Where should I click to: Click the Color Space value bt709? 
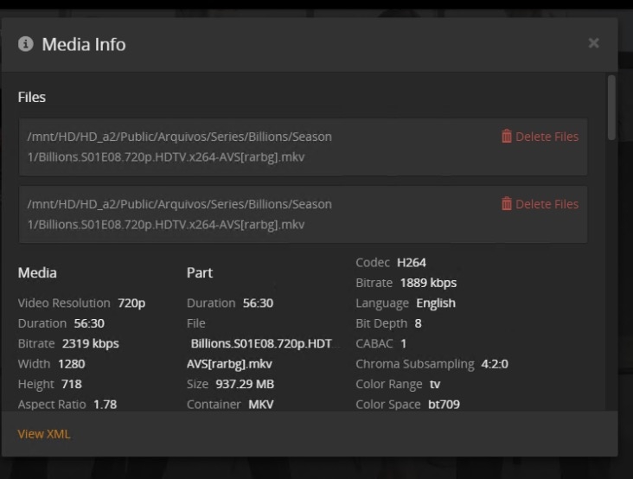(x=444, y=405)
